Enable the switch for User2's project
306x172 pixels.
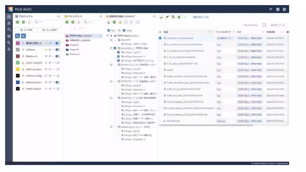point(58,63)
